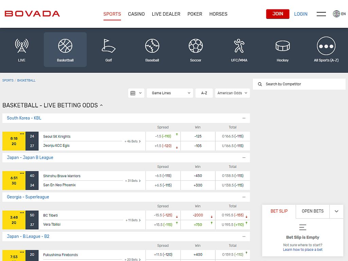Open +11 Bets for BC Tibeti
The width and height of the screenshot is (348, 261).
(133, 220)
